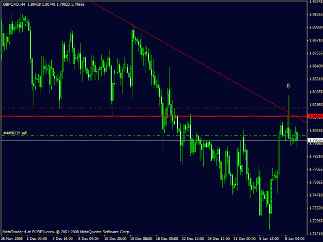The width and height of the screenshot is (323, 242).
Task: Click the 1.71210 price axis label
Action: point(316,234)
